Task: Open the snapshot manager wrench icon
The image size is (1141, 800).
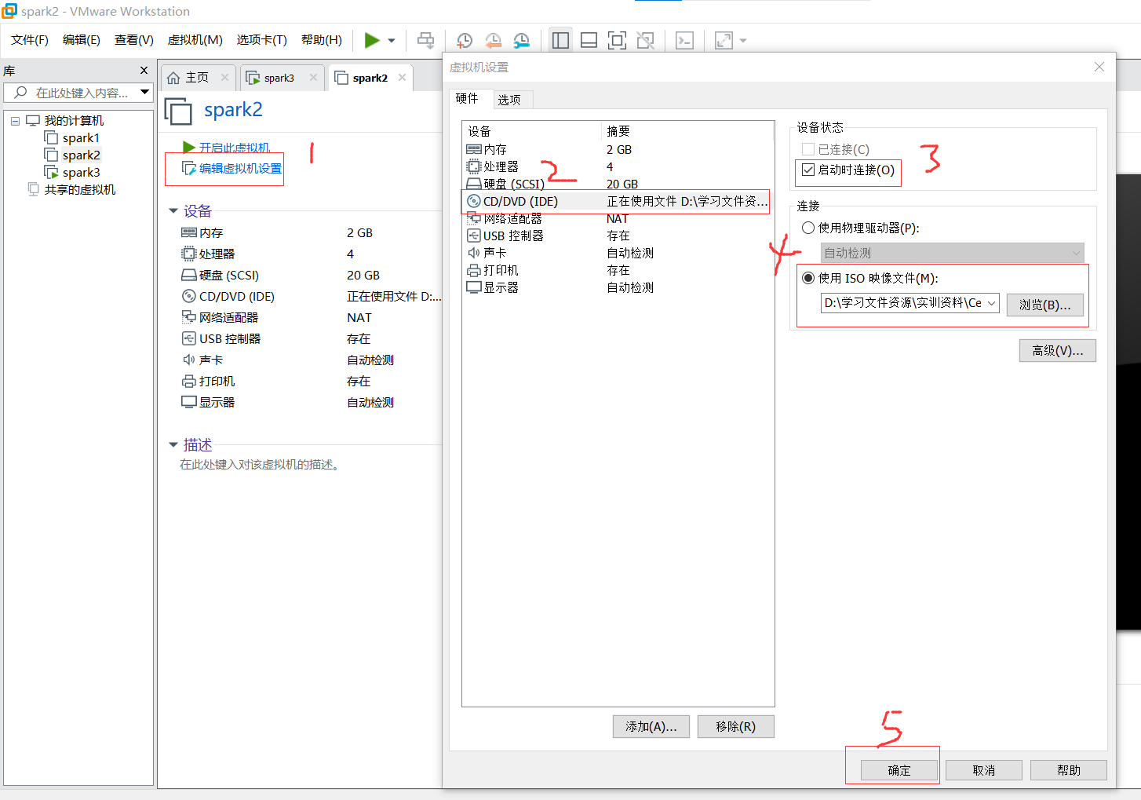Action: [521, 41]
